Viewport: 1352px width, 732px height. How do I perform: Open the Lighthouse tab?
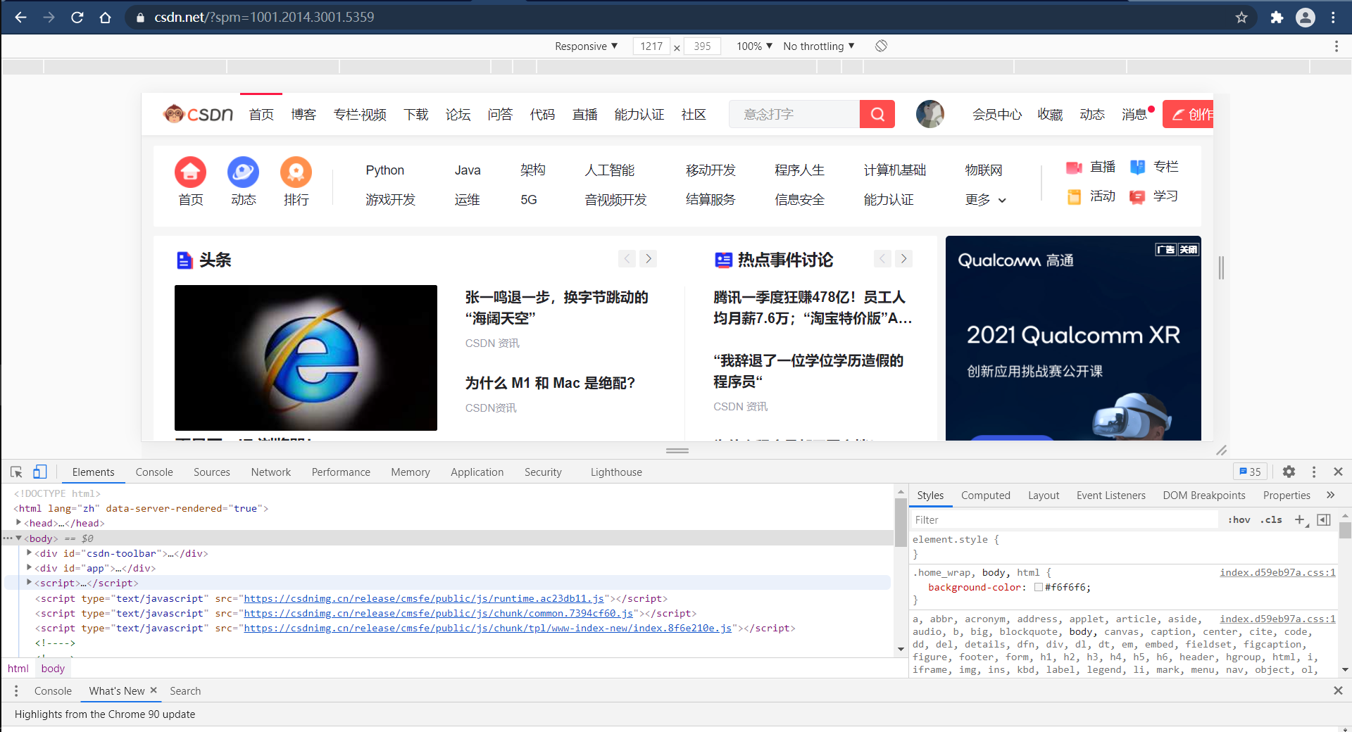616,472
